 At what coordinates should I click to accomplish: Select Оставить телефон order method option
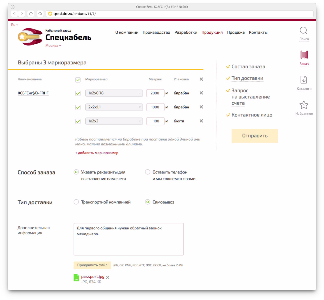(x=148, y=172)
